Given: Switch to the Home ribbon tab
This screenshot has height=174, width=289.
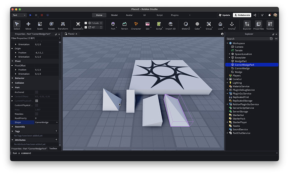Looking at the screenshot, I should click(x=99, y=15).
